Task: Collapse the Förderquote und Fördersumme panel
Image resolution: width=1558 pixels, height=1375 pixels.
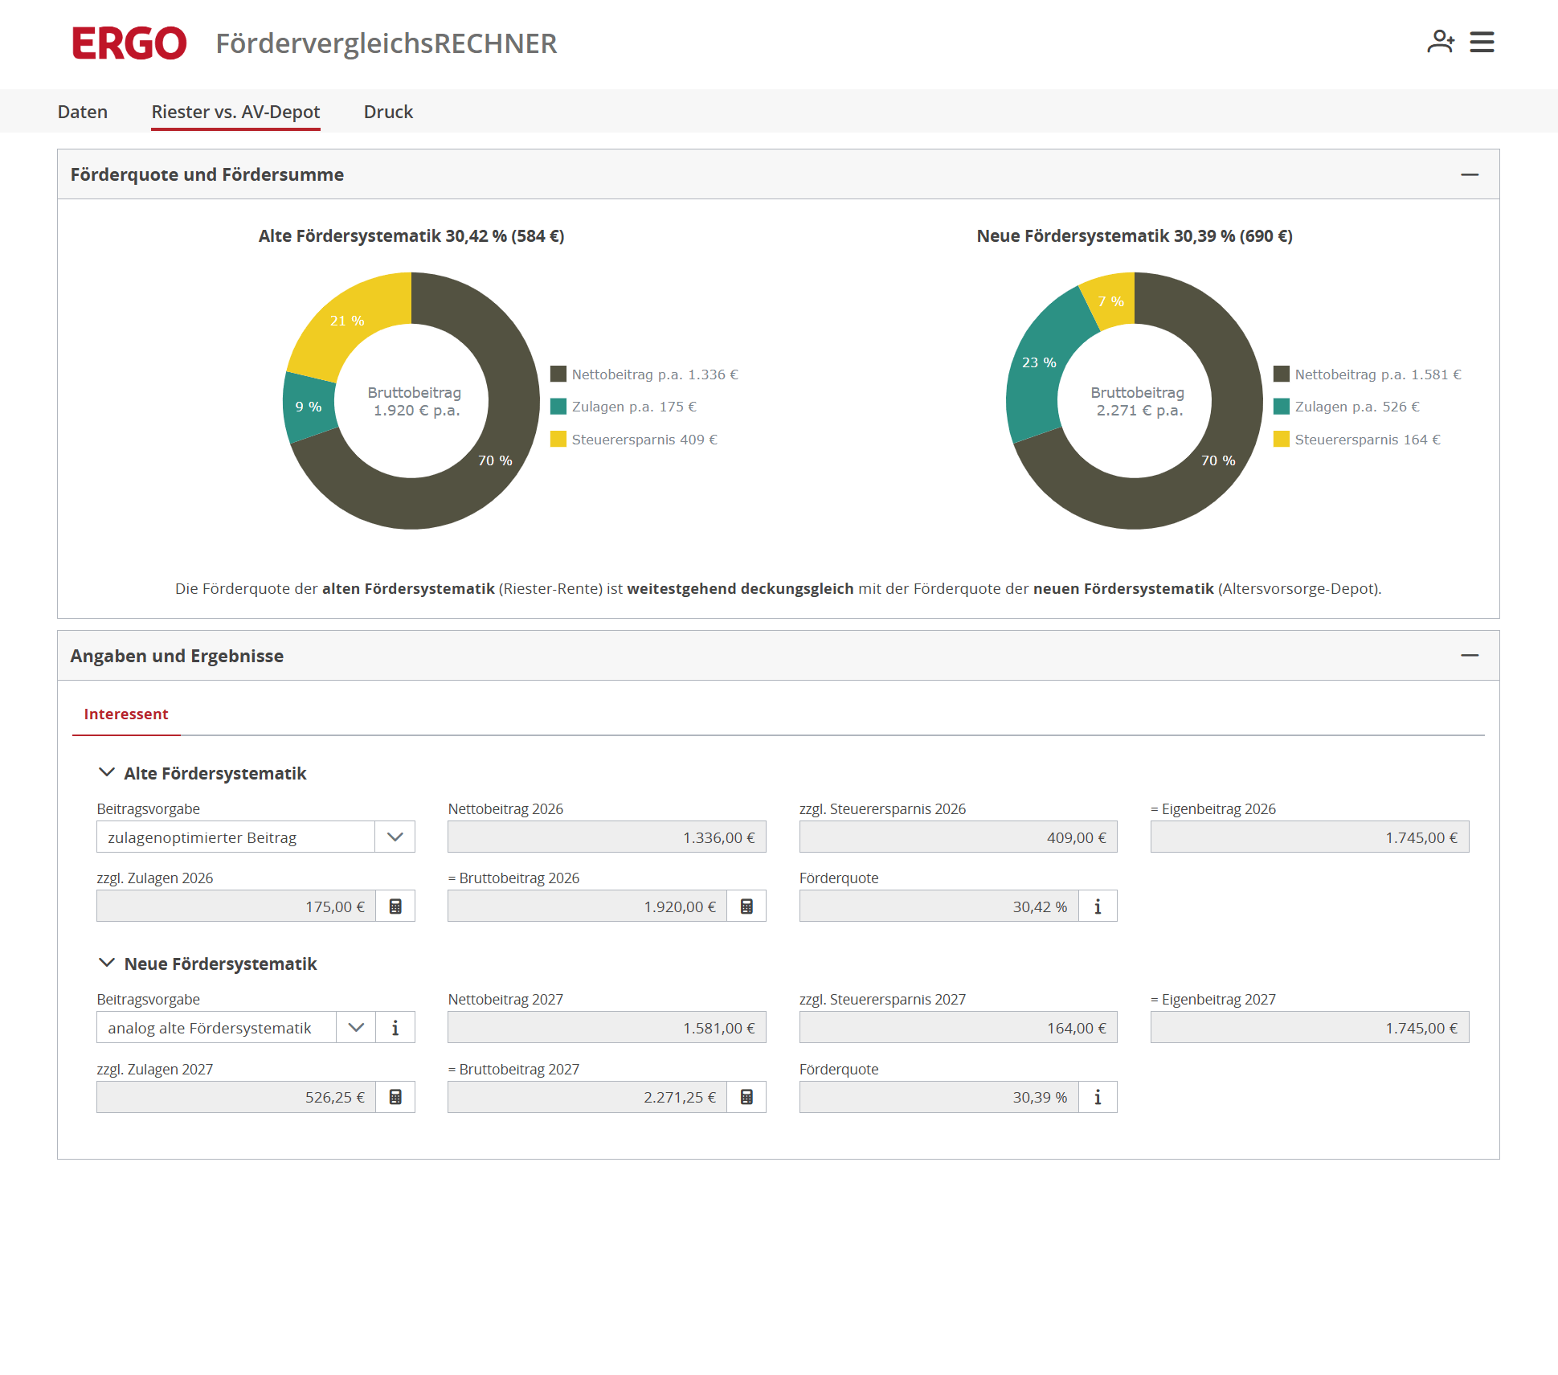Action: pos(1470,174)
